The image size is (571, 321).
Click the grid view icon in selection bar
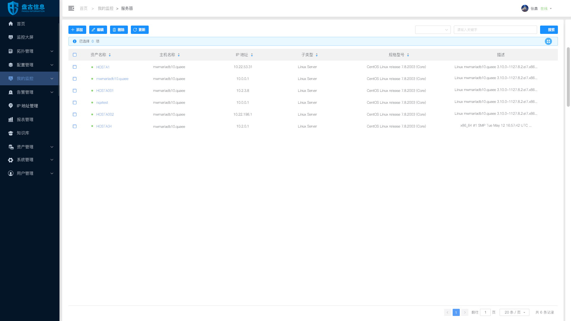pos(548,41)
